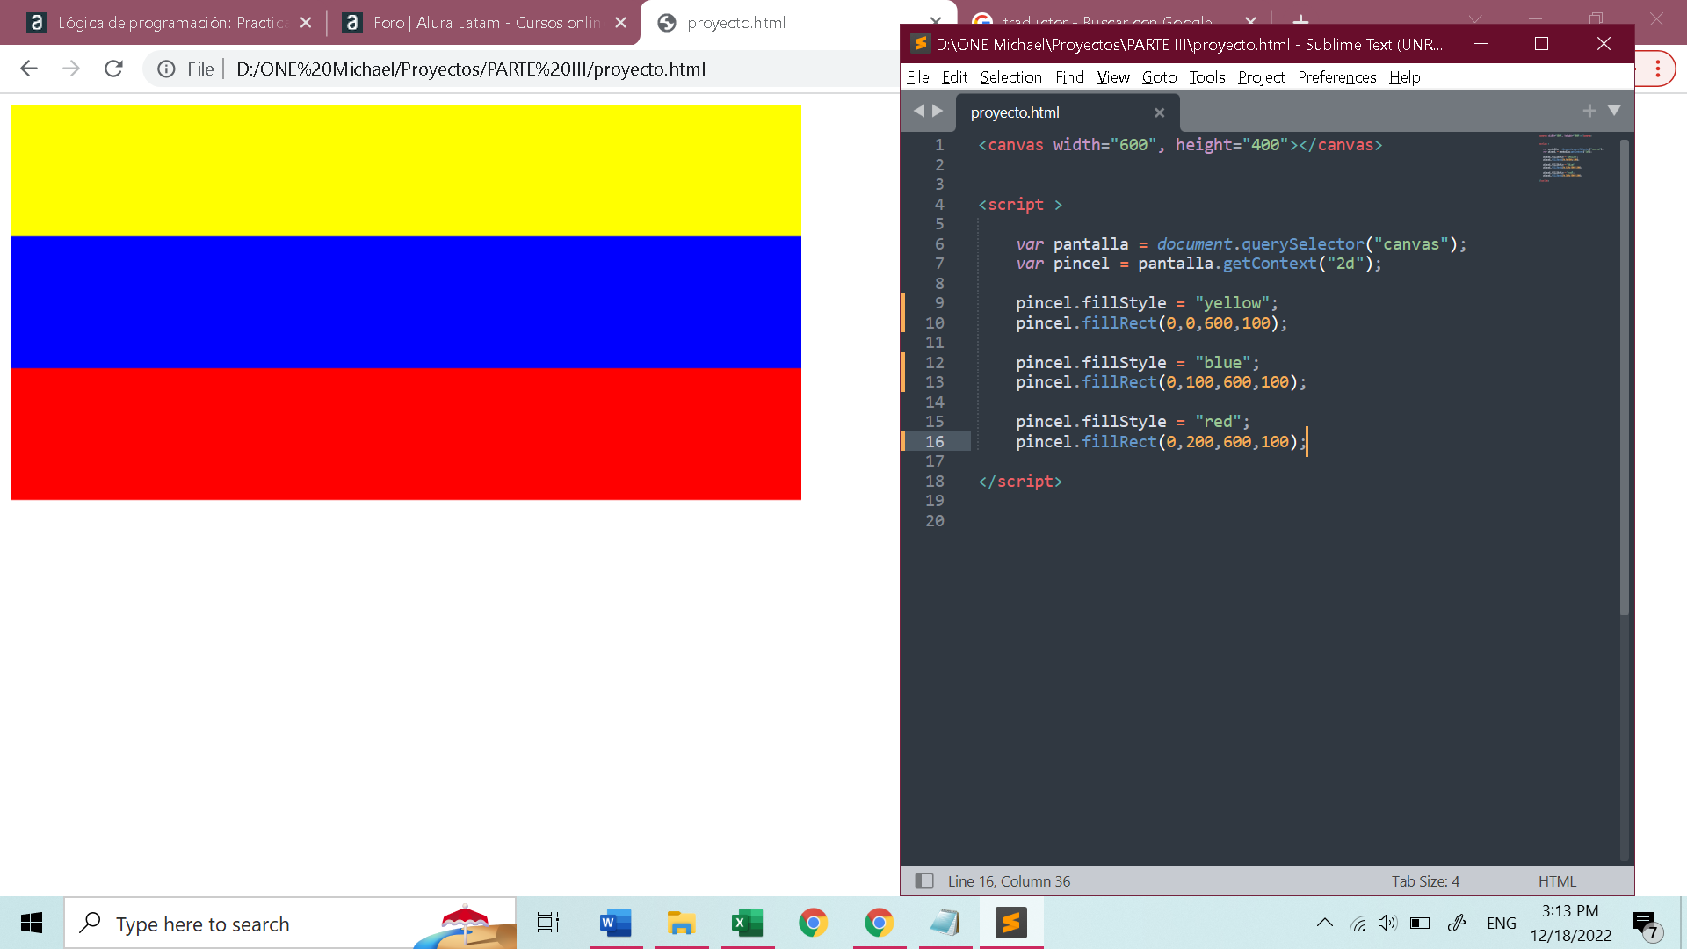Image resolution: width=1687 pixels, height=949 pixels.
Task: Open the notification center icon
Action: click(x=1645, y=924)
